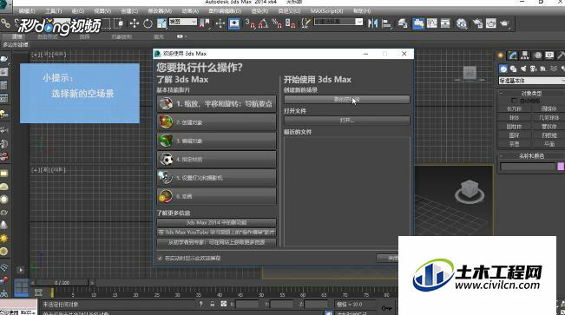Open the Motion panel tab
Viewport: 565px width, 315px height.
pyautogui.click(x=537, y=56)
